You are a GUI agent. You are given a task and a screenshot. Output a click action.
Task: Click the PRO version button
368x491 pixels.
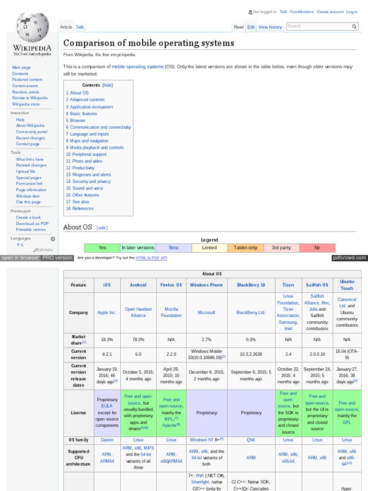point(57,258)
